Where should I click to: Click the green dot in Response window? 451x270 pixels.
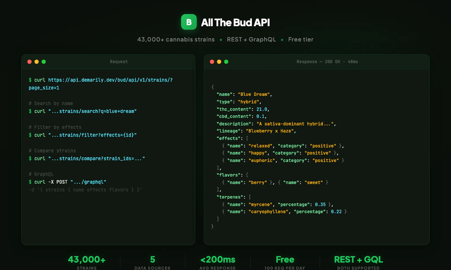point(226,62)
